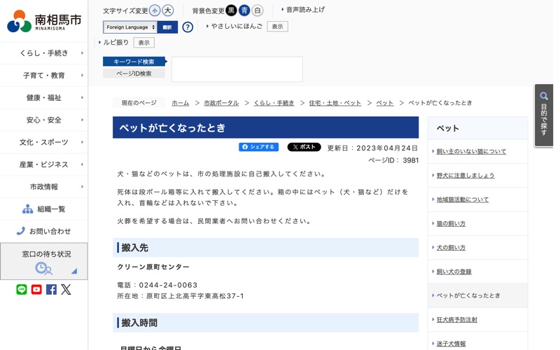Set font size to small (小)
Viewport: 560px width, 350px height.
pos(155,10)
